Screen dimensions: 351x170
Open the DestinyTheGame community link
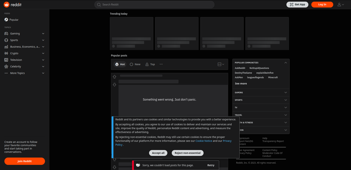pyautogui.click(x=243, y=73)
